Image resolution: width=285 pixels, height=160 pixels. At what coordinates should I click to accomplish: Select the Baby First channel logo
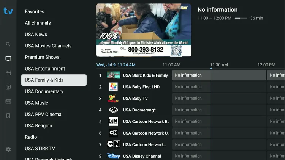pyautogui.click(x=113, y=87)
